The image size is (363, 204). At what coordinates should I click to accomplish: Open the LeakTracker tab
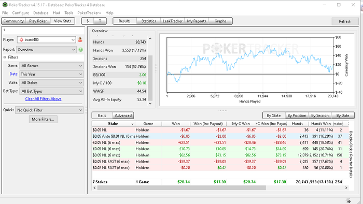(173, 21)
